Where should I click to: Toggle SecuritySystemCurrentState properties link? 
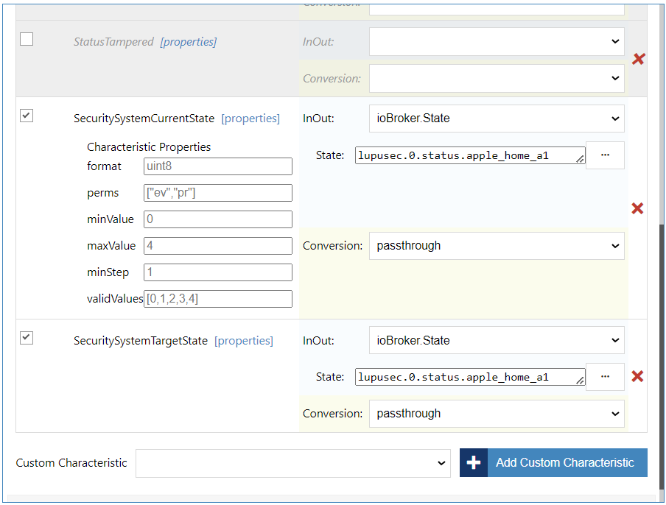250,119
